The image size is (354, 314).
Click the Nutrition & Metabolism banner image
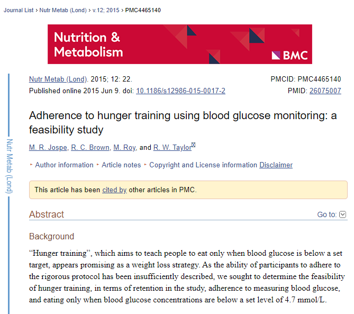point(180,44)
